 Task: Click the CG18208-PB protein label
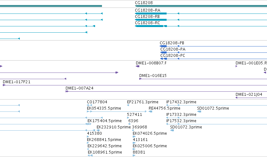pyautogui.click(x=172, y=43)
